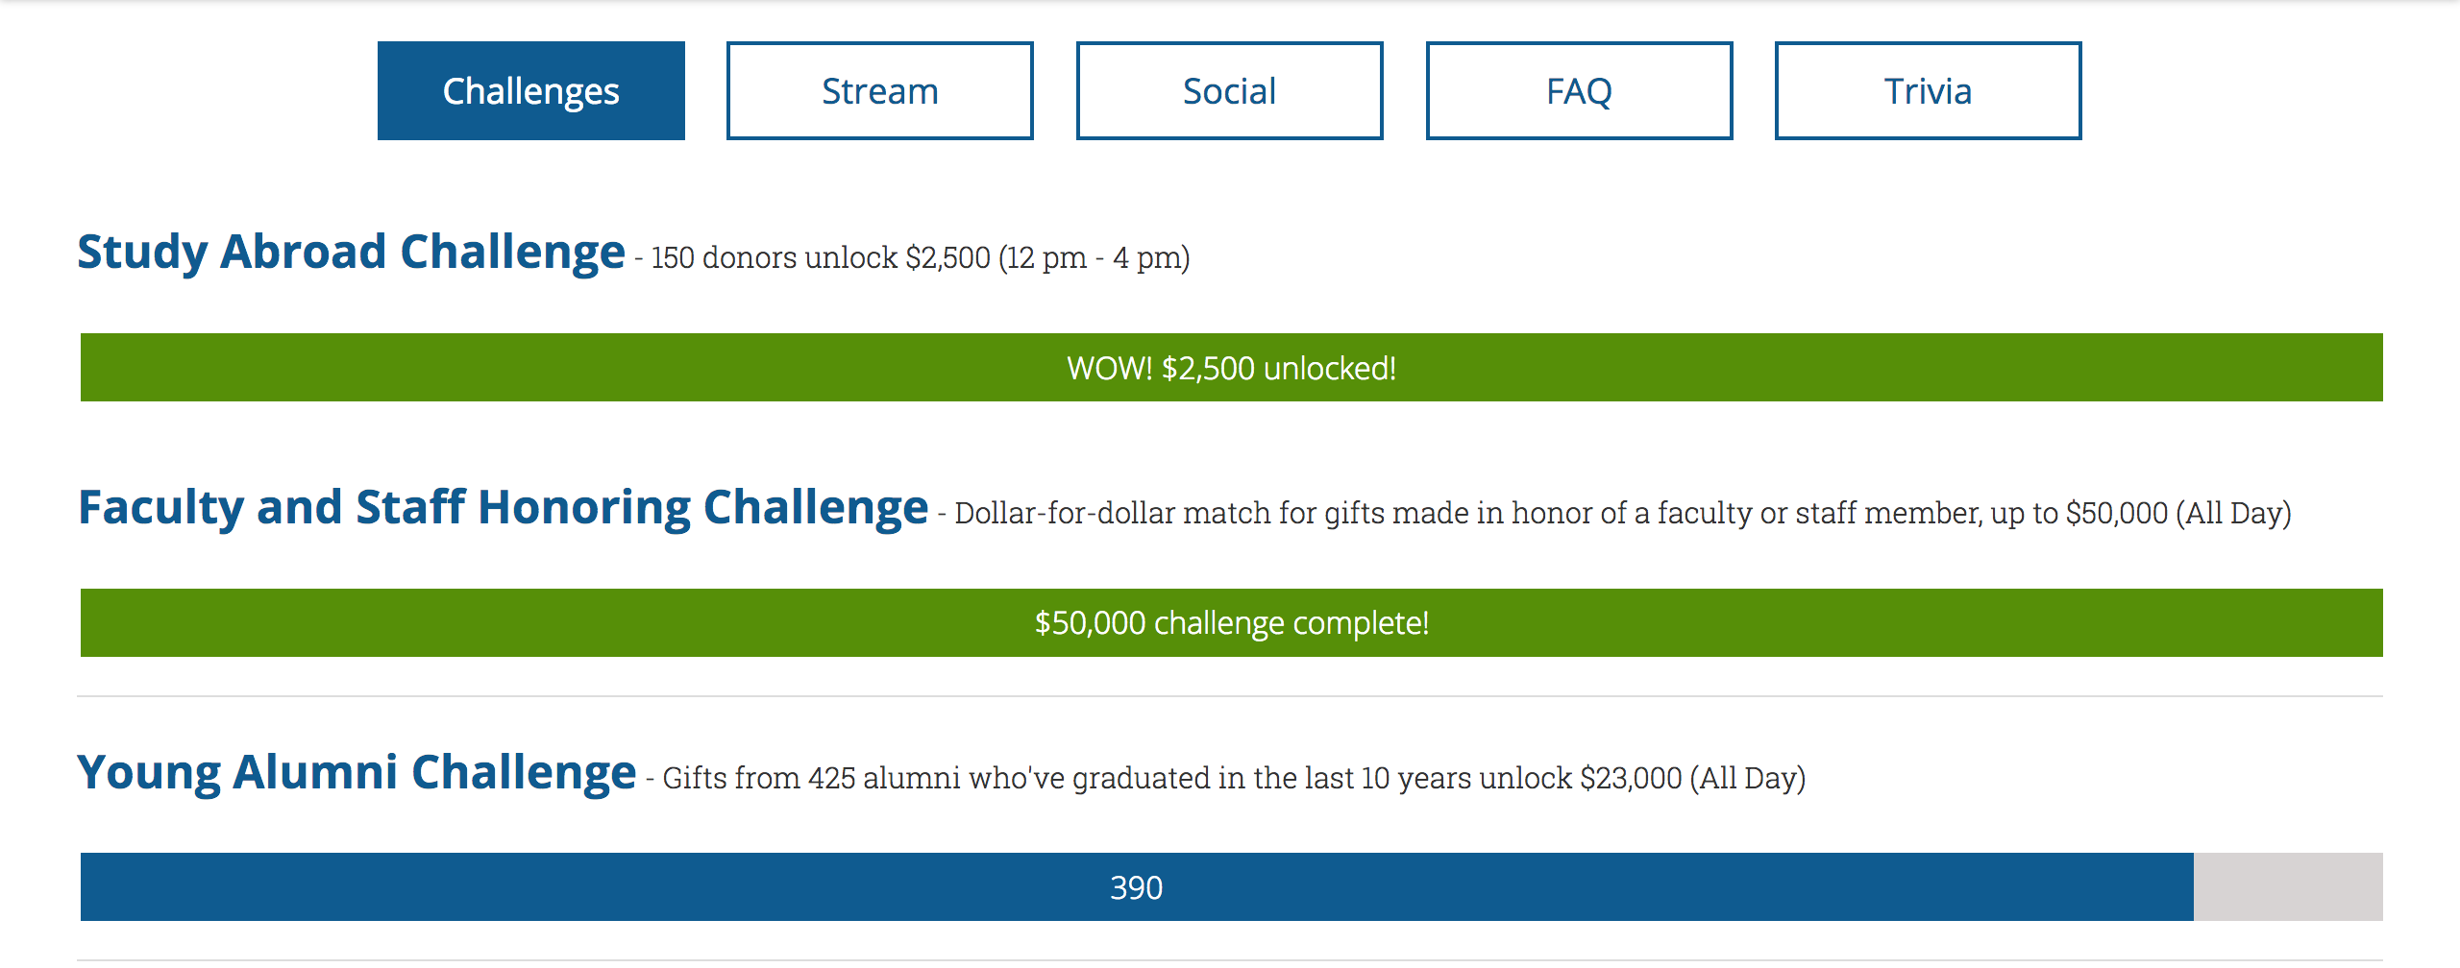
Task: Switch to the Stream tab
Action: point(879,91)
